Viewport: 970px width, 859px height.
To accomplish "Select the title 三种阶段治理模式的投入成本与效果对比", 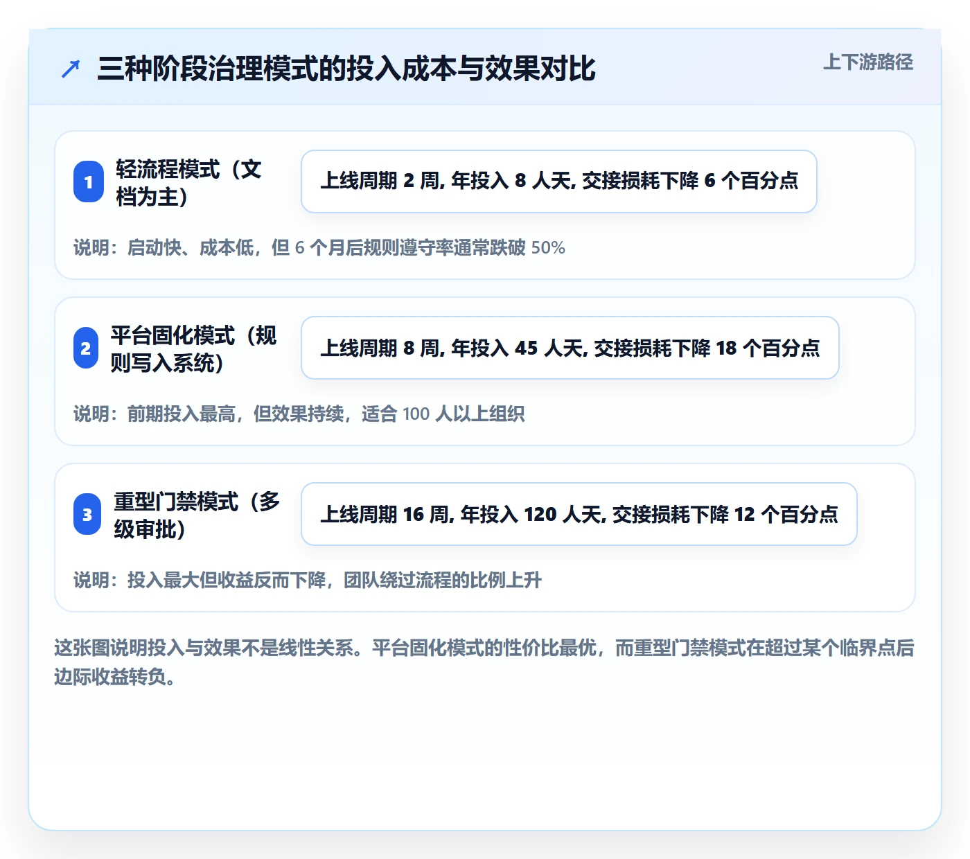I will pyautogui.click(x=346, y=69).
